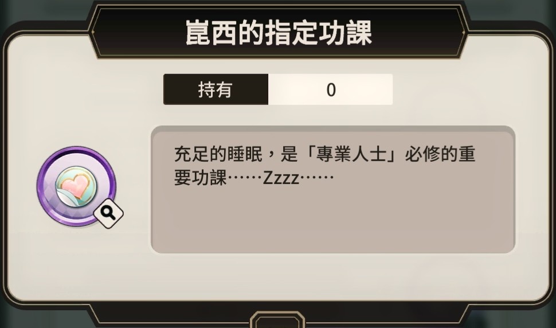The height and width of the screenshot is (328, 556).
Task: Click the 「專業人士」 phrase in description
Action: pyautogui.click(x=351, y=154)
